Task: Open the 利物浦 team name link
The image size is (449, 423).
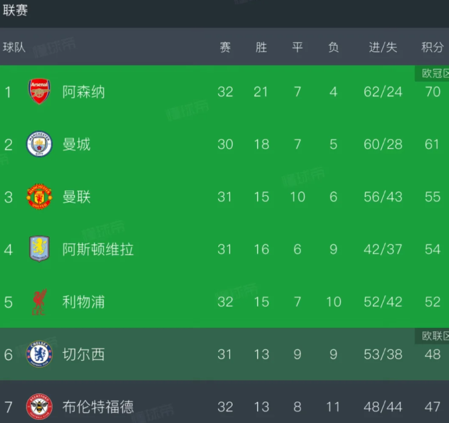Action: 83,302
